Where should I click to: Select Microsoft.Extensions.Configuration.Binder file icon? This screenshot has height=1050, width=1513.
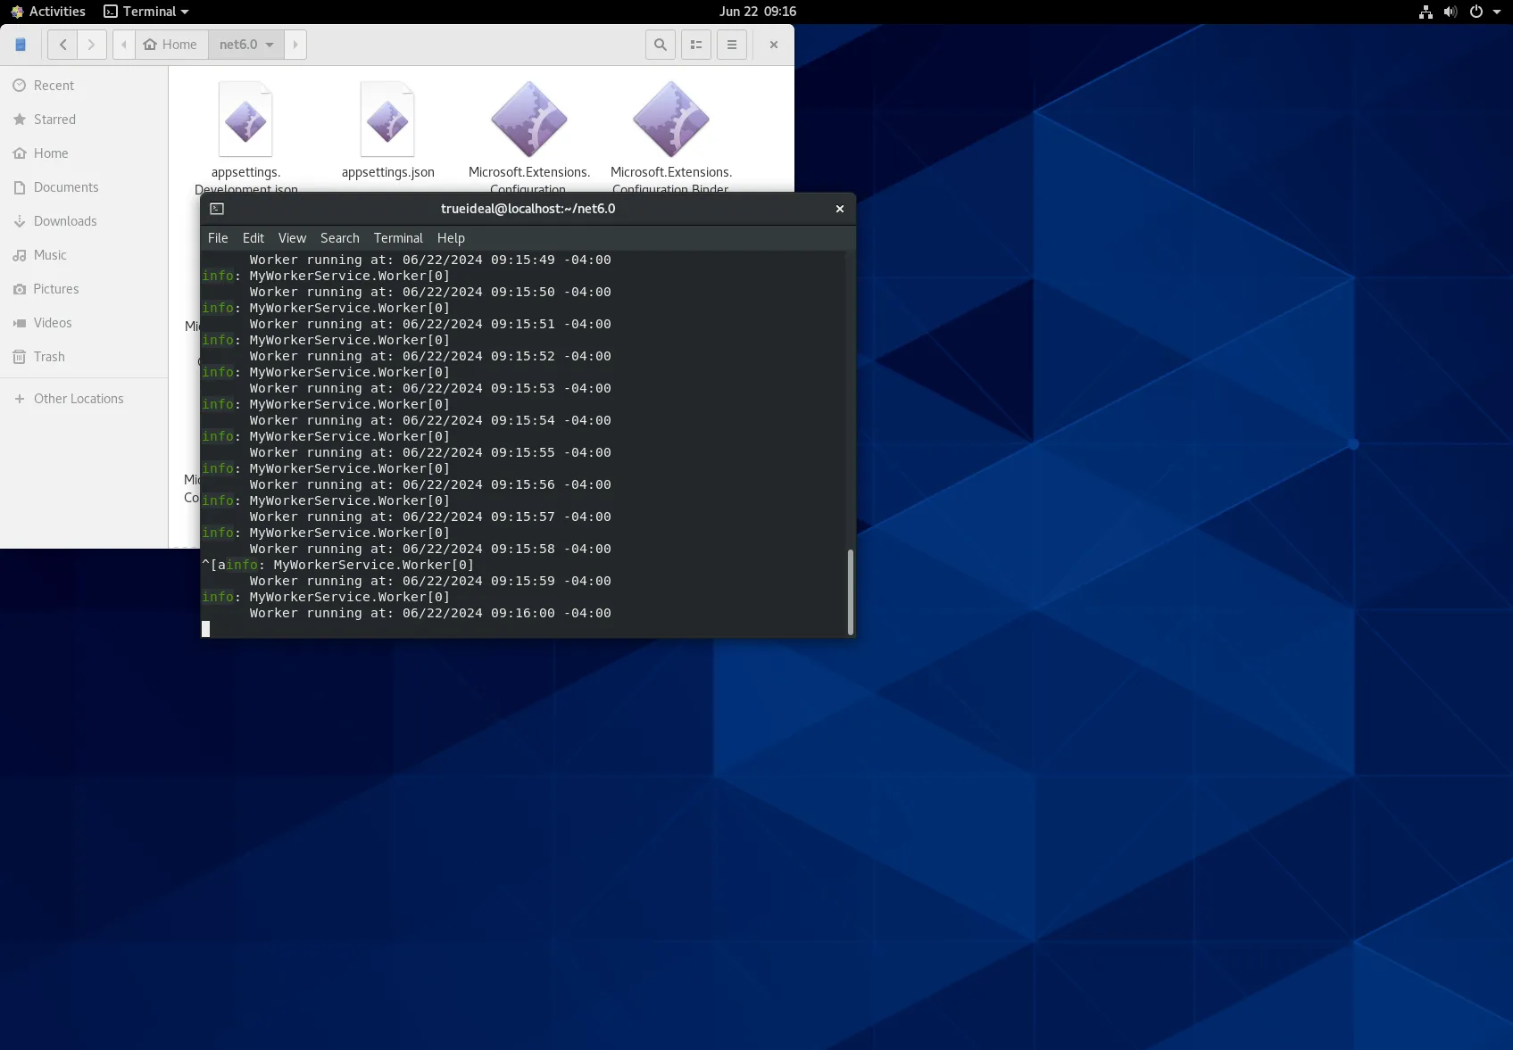(x=671, y=120)
